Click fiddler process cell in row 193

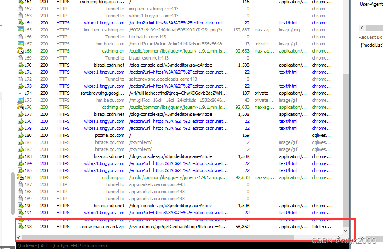(x=321, y=227)
